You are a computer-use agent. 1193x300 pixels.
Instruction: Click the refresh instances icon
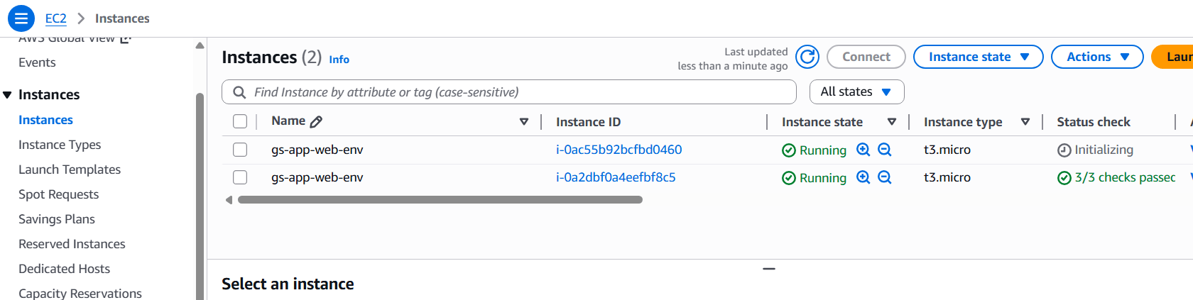pyautogui.click(x=807, y=57)
